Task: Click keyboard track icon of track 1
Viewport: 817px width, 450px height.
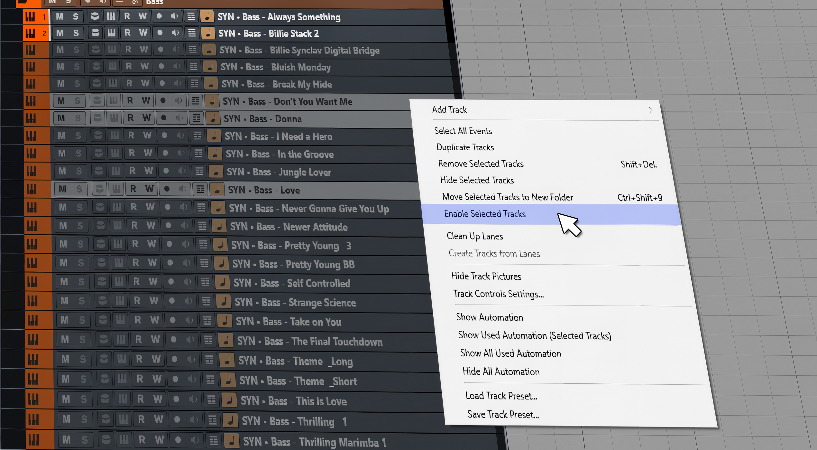Action: [30, 17]
